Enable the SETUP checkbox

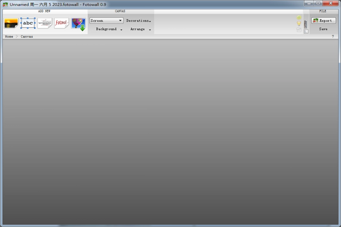[306, 31]
